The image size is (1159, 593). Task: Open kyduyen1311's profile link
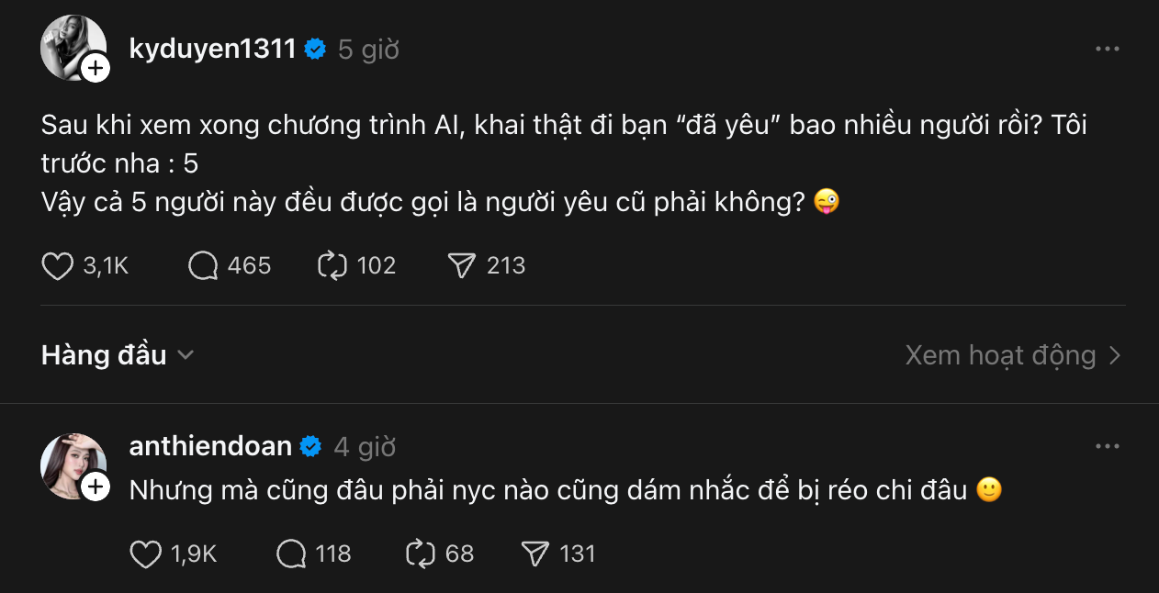tap(212, 50)
